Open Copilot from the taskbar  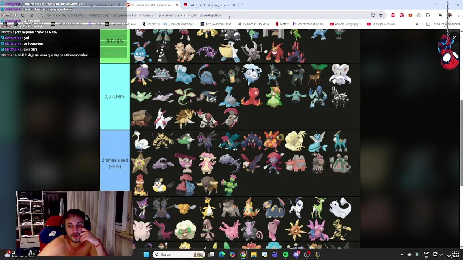pos(232,255)
